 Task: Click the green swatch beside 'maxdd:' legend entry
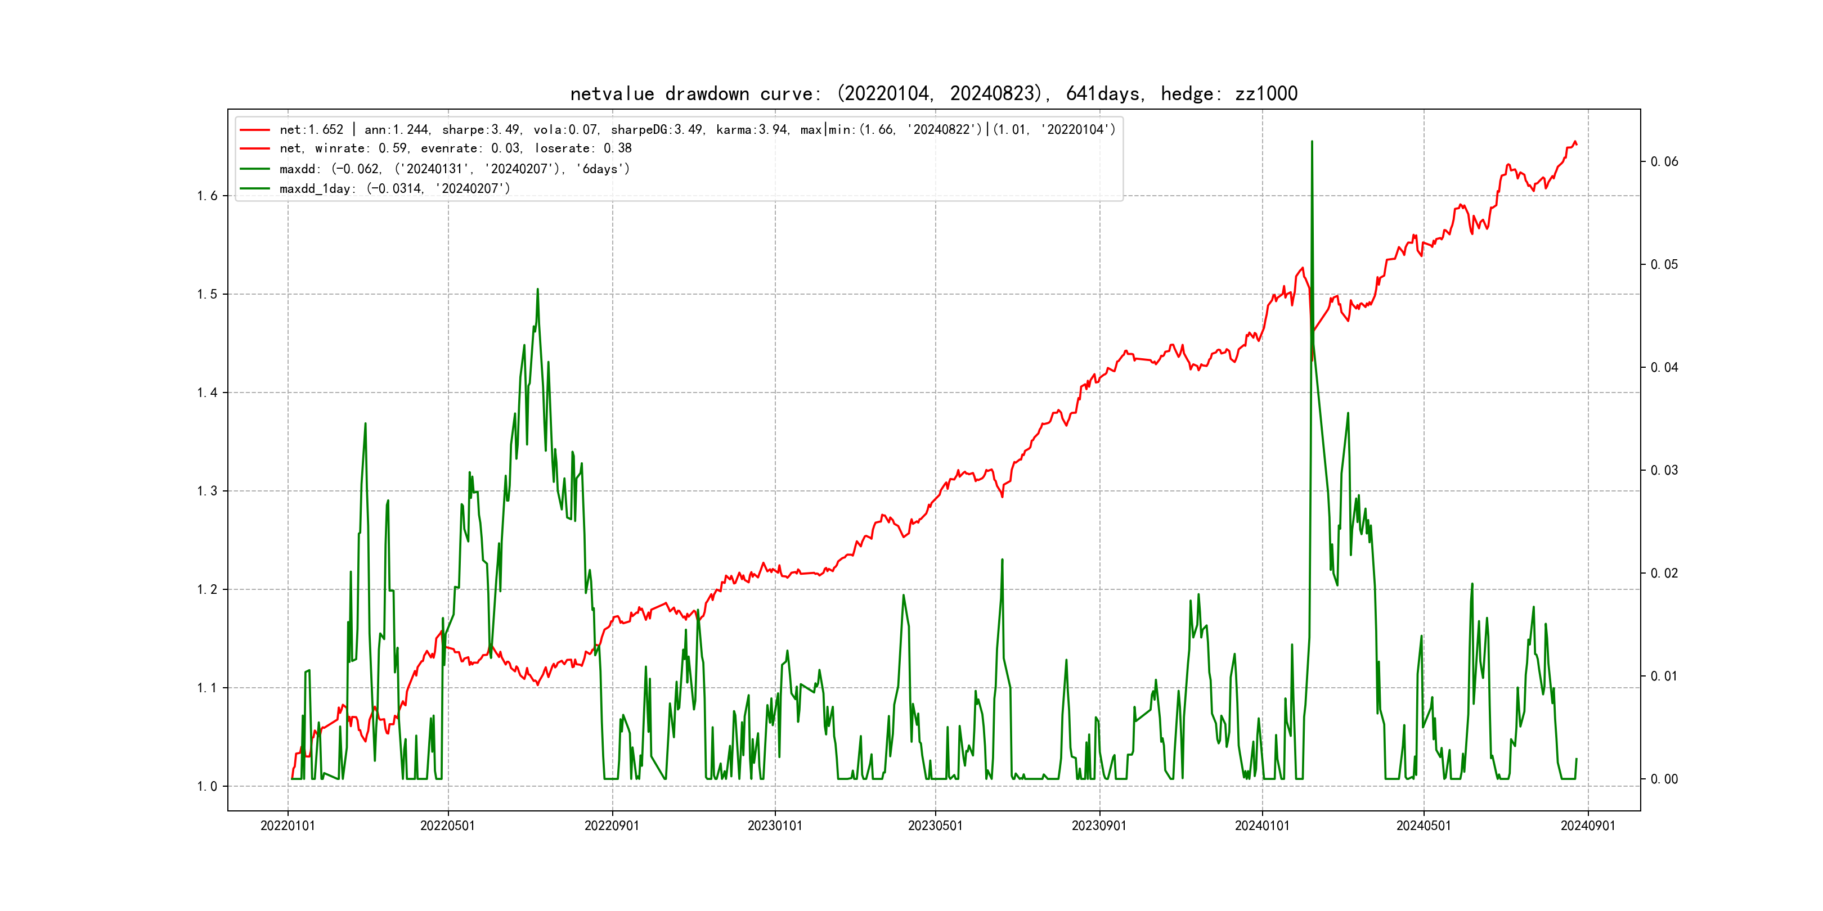pos(255,169)
